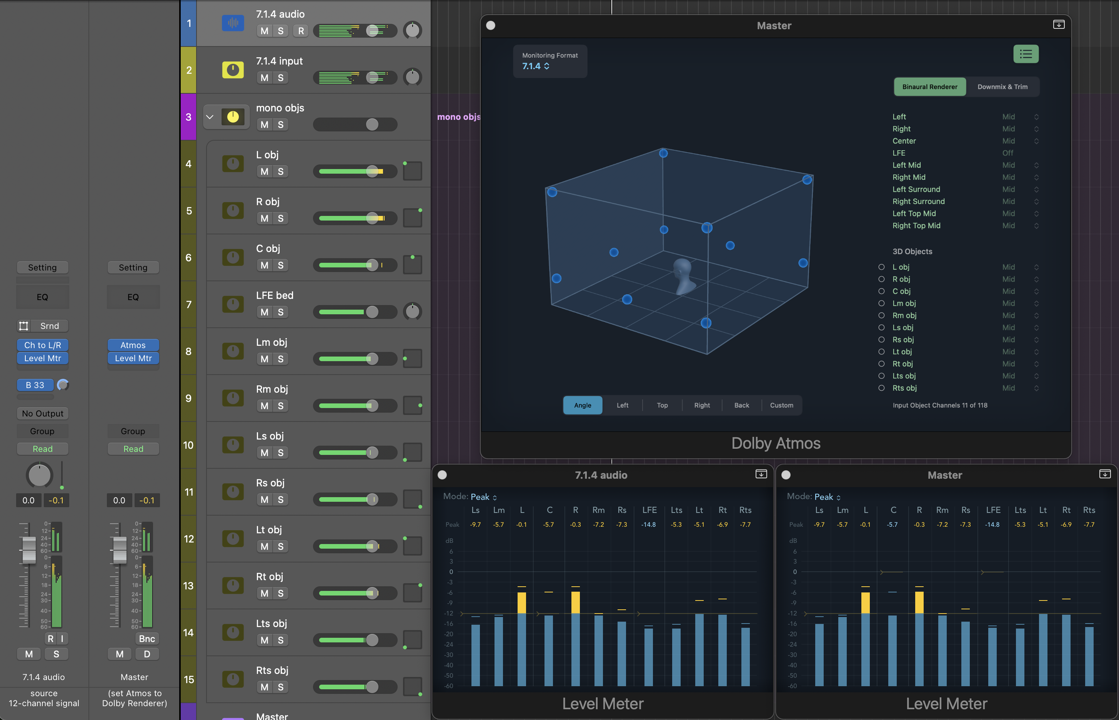1119x720 pixels.
Task: Click the 0.0 gain field on Master strip
Action: coord(119,500)
